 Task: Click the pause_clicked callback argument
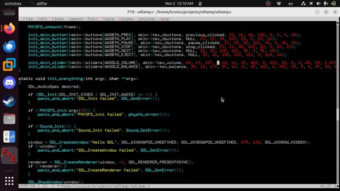tap(204, 43)
